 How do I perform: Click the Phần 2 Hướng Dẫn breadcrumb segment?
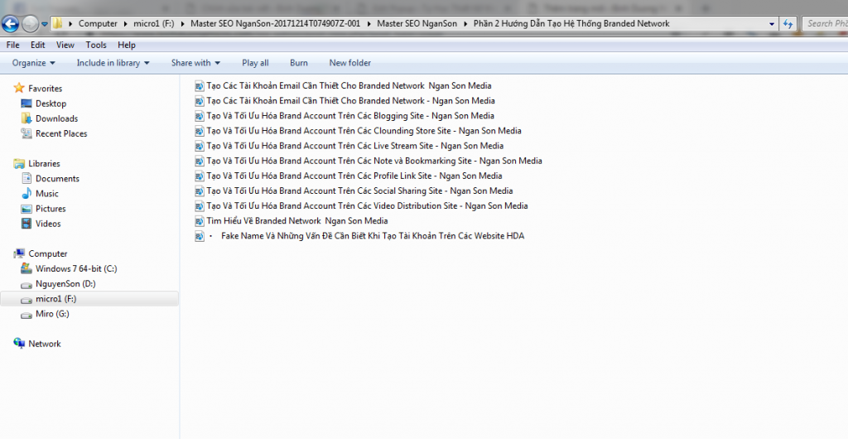(571, 24)
